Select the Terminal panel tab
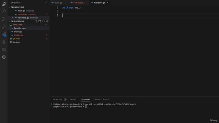Viewport: 219px width, 123px height. click(86, 99)
